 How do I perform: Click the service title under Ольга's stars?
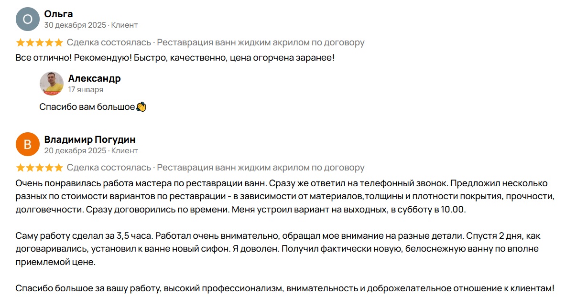point(261,42)
